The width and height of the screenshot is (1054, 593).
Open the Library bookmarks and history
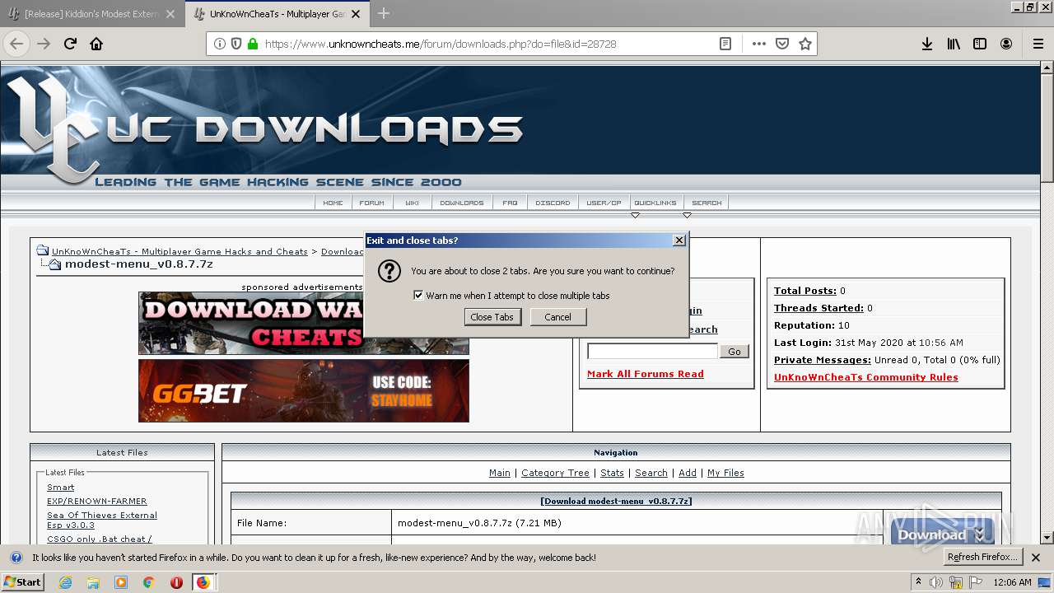954,44
